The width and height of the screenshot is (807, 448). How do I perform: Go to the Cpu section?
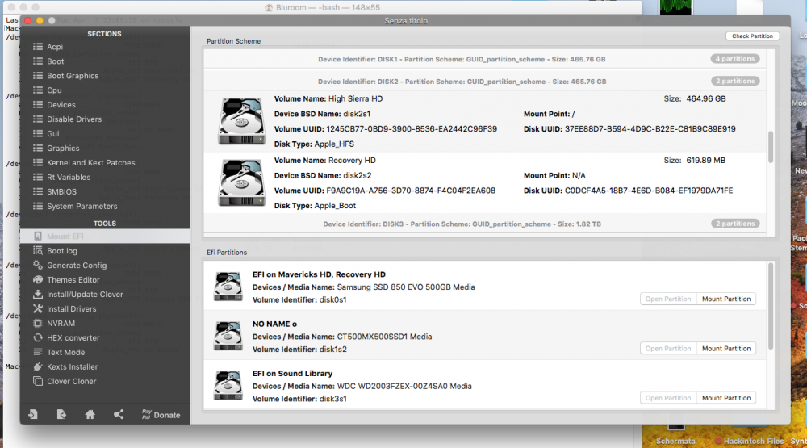click(54, 90)
